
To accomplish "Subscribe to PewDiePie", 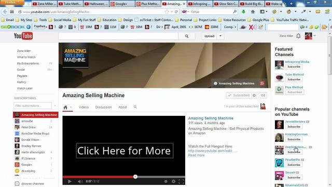I will coord(294,165).
